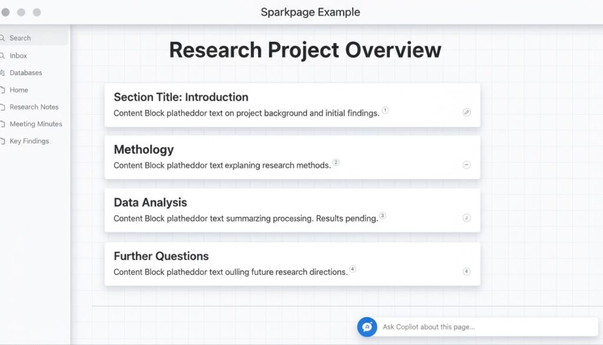
Task: Click the round minus icon on Methology card
Action: 466,165
